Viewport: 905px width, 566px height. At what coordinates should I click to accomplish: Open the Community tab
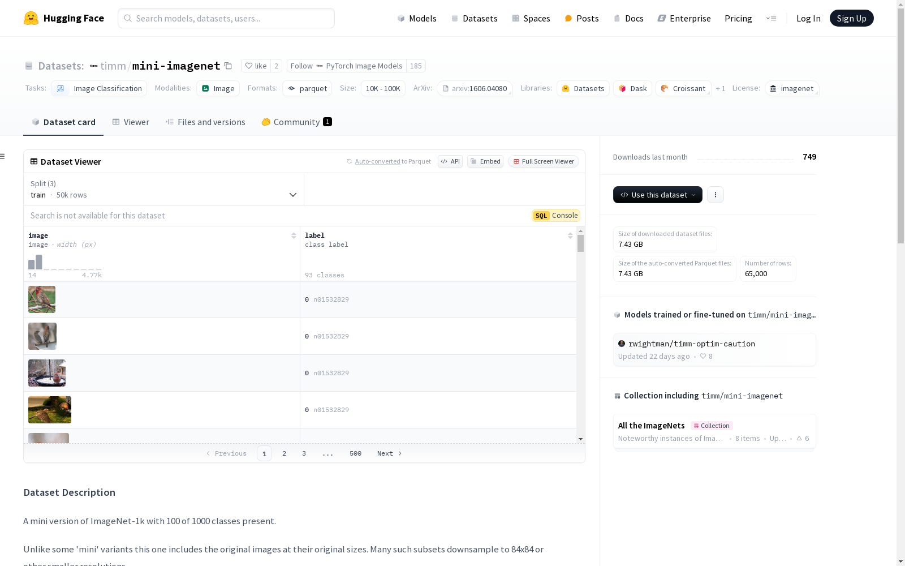pyautogui.click(x=296, y=122)
